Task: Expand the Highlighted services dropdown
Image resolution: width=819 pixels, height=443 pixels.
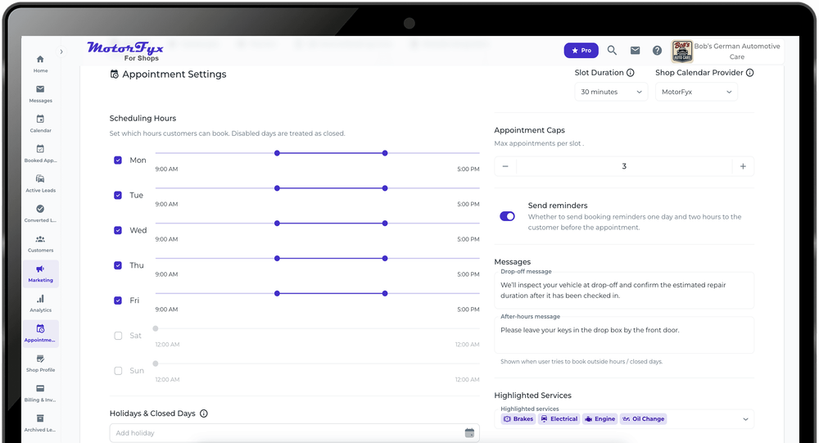Action: pos(744,419)
